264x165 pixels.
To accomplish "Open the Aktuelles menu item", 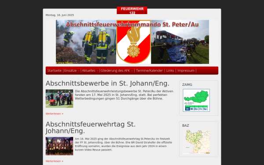I will coord(88,70).
